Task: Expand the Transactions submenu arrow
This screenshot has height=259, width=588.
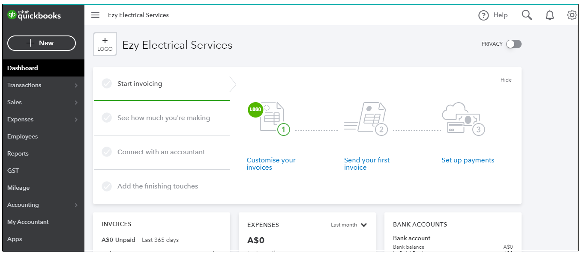Action: click(x=76, y=85)
